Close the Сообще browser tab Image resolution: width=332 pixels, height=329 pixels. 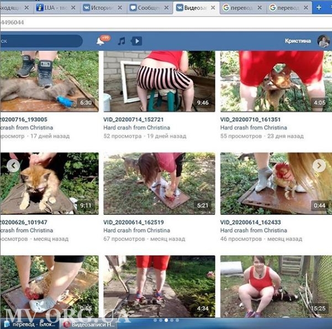point(166,8)
